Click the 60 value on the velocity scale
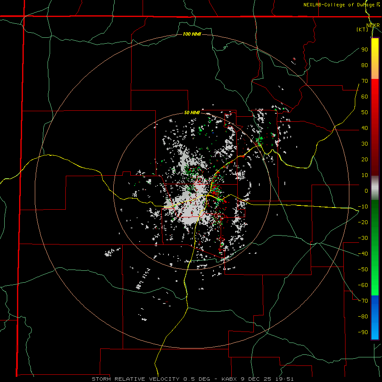This screenshot has width=382, height=382. [365, 97]
